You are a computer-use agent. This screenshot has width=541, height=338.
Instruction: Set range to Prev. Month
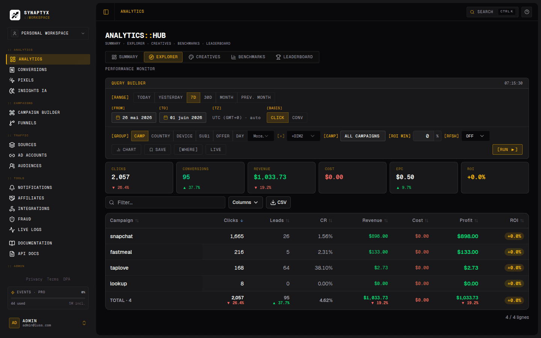point(256,98)
